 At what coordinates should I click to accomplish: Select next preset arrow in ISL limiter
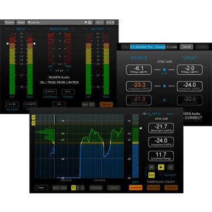coord(86,22)
